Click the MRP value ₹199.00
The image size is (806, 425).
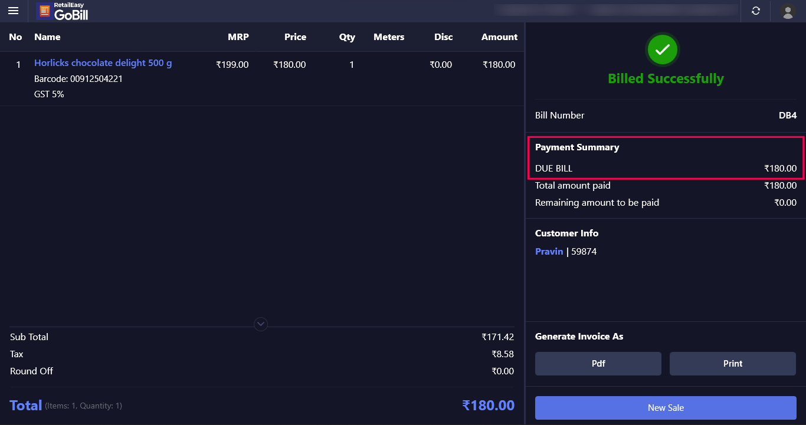click(x=232, y=65)
